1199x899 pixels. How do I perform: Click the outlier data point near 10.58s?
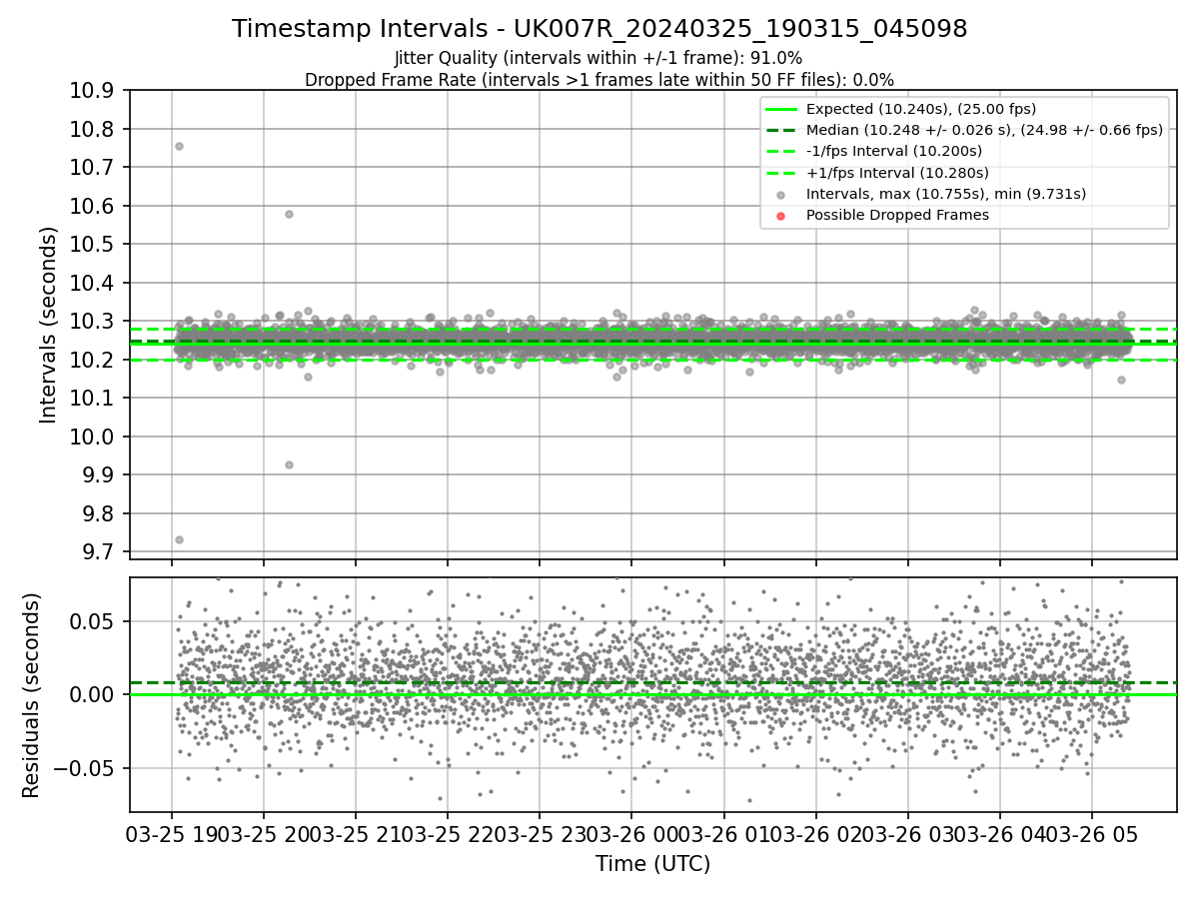[x=289, y=214]
